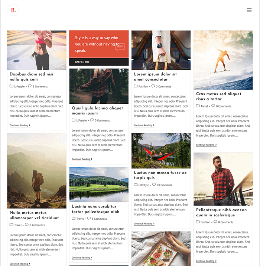Click folder icon beside Travel under Cras metus
Screen dimensions: 260x266
point(198,106)
